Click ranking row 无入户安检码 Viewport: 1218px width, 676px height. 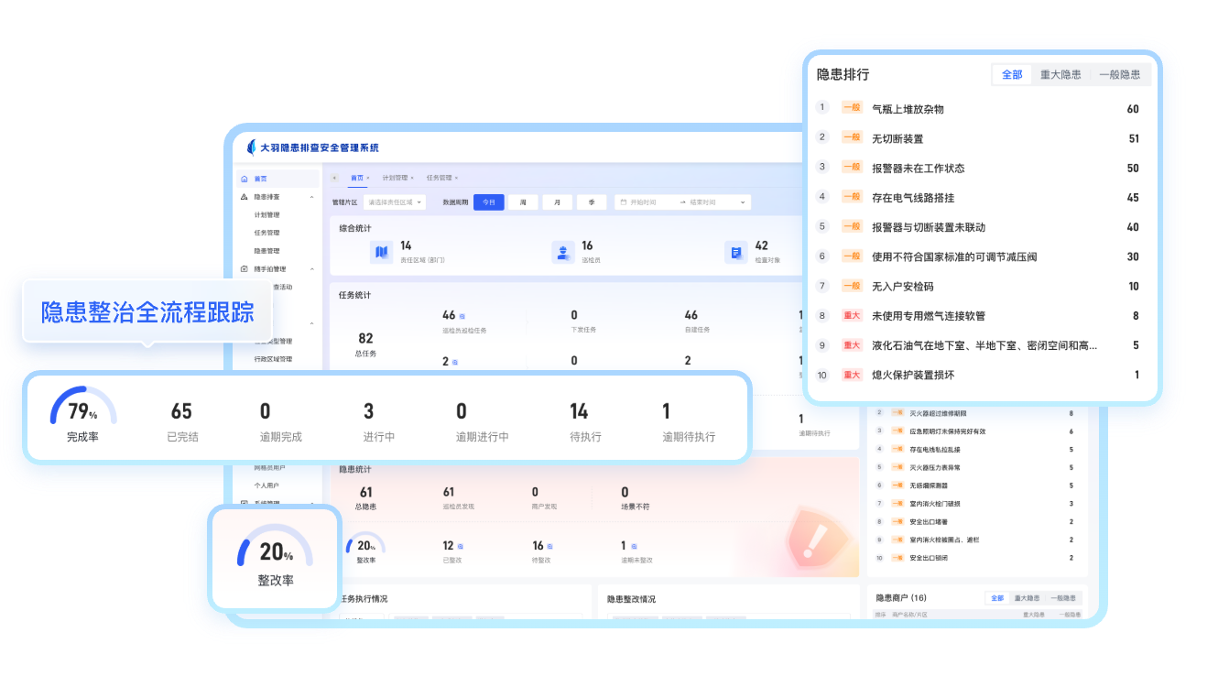978,286
